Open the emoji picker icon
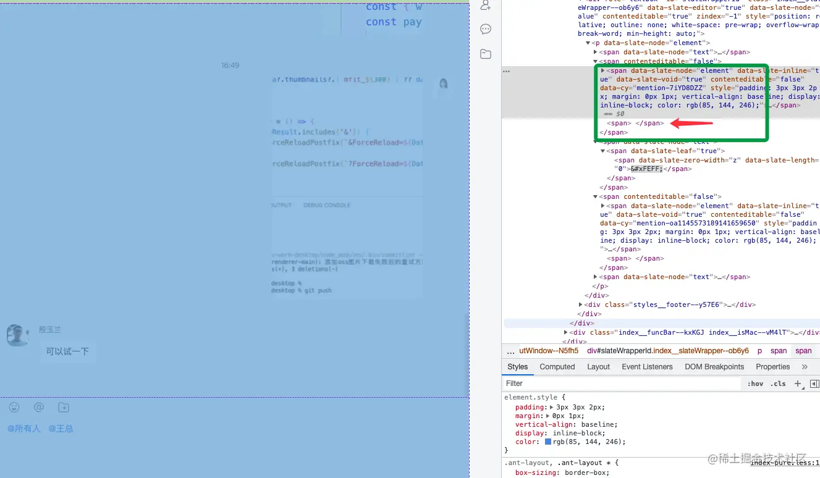This screenshot has height=478, width=820. pyautogui.click(x=14, y=407)
